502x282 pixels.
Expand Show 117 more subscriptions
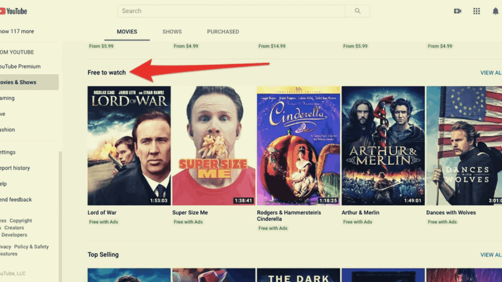tap(17, 31)
